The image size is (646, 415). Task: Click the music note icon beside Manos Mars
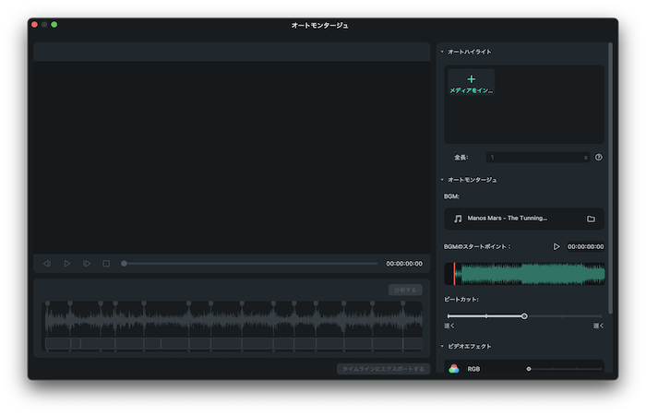(x=458, y=219)
